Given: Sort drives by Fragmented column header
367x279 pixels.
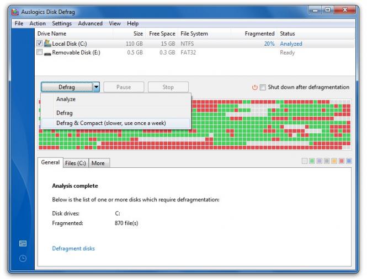Looking at the screenshot, I should [259, 34].
